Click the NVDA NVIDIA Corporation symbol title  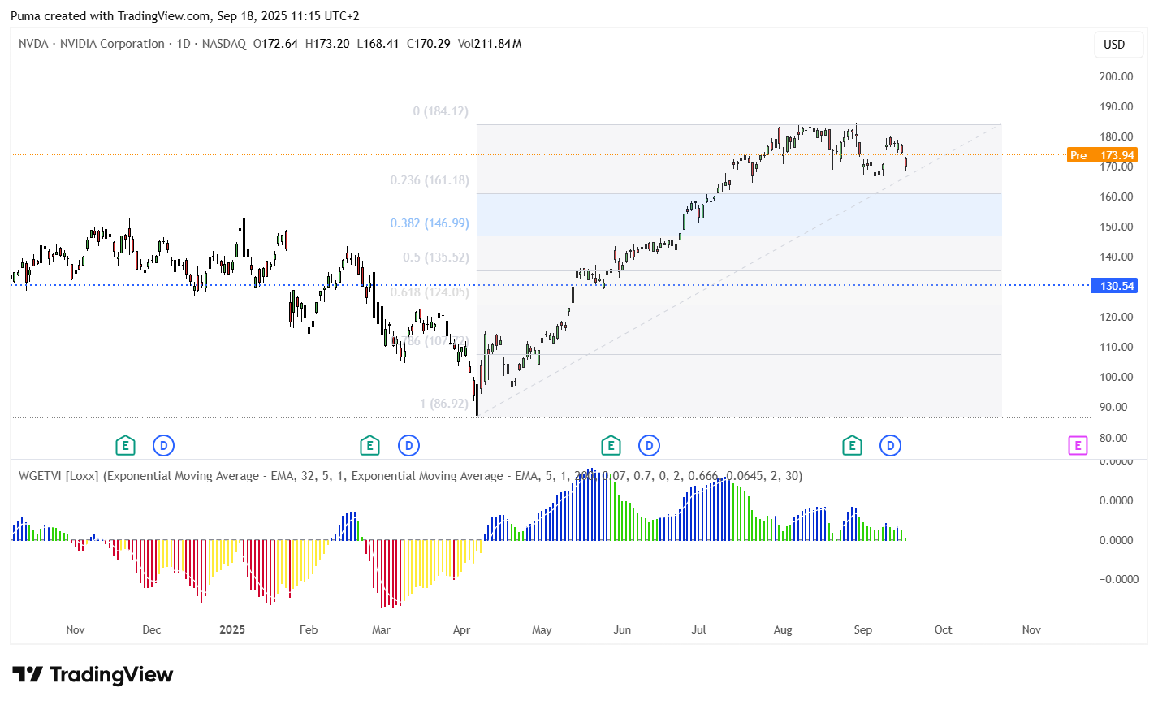(92, 44)
